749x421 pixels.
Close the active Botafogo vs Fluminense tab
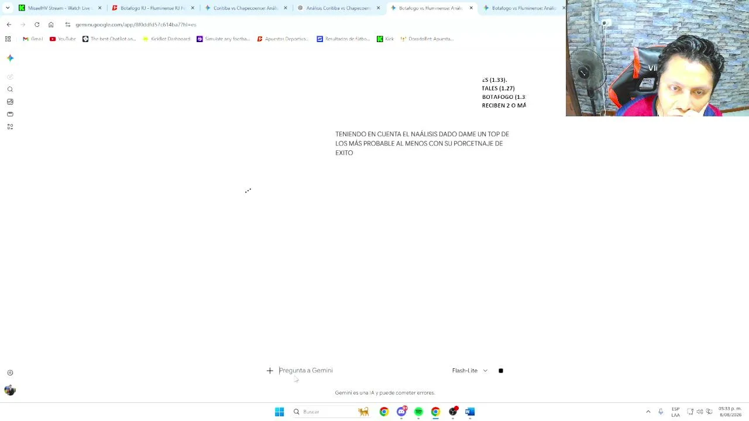tap(471, 8)
